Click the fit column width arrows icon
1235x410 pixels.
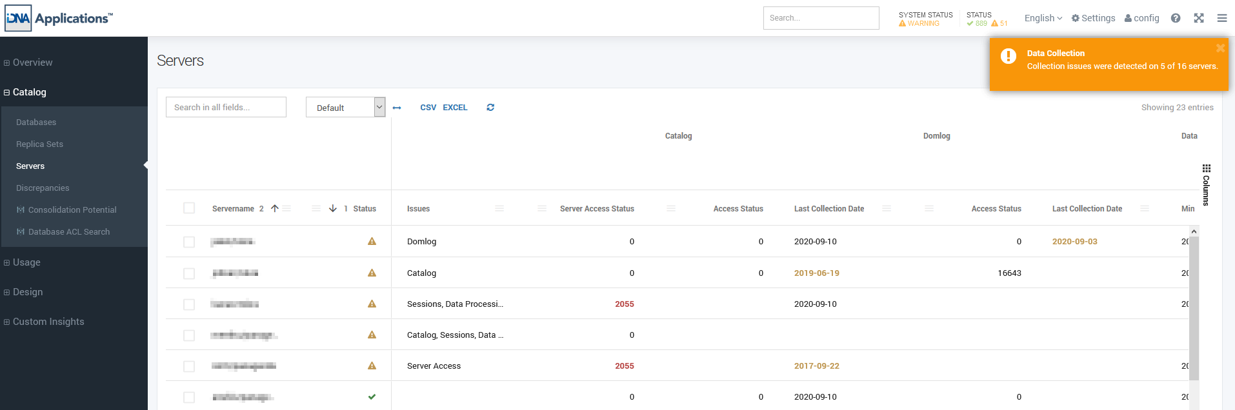[x=397, y=108]
